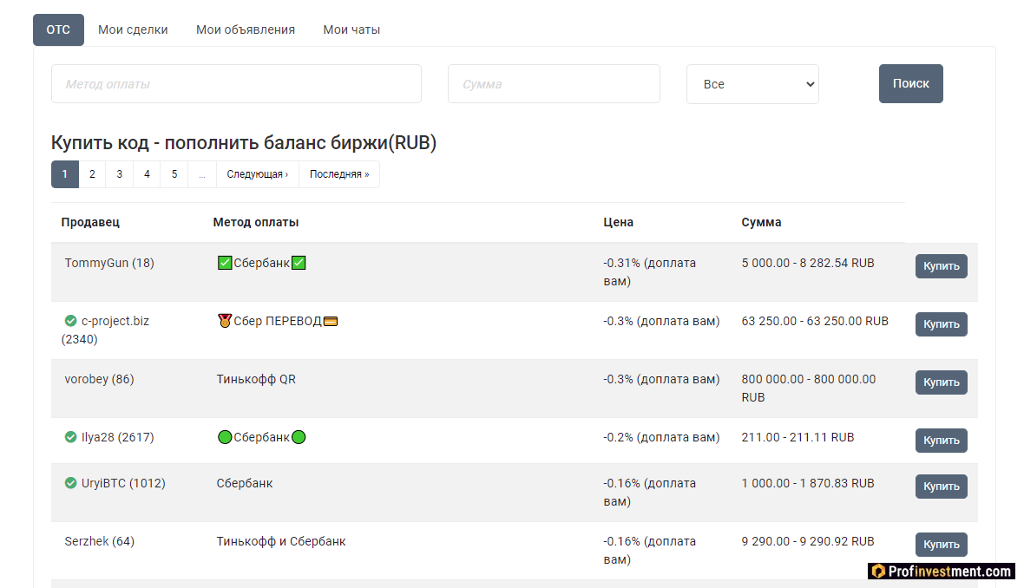Go to Мои чаты tab
The height and width of the screenshot is (588, 1024).
point(351,29)
